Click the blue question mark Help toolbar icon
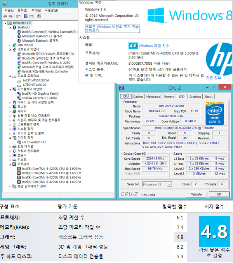The image size is (233, 263). click(26, 16)
